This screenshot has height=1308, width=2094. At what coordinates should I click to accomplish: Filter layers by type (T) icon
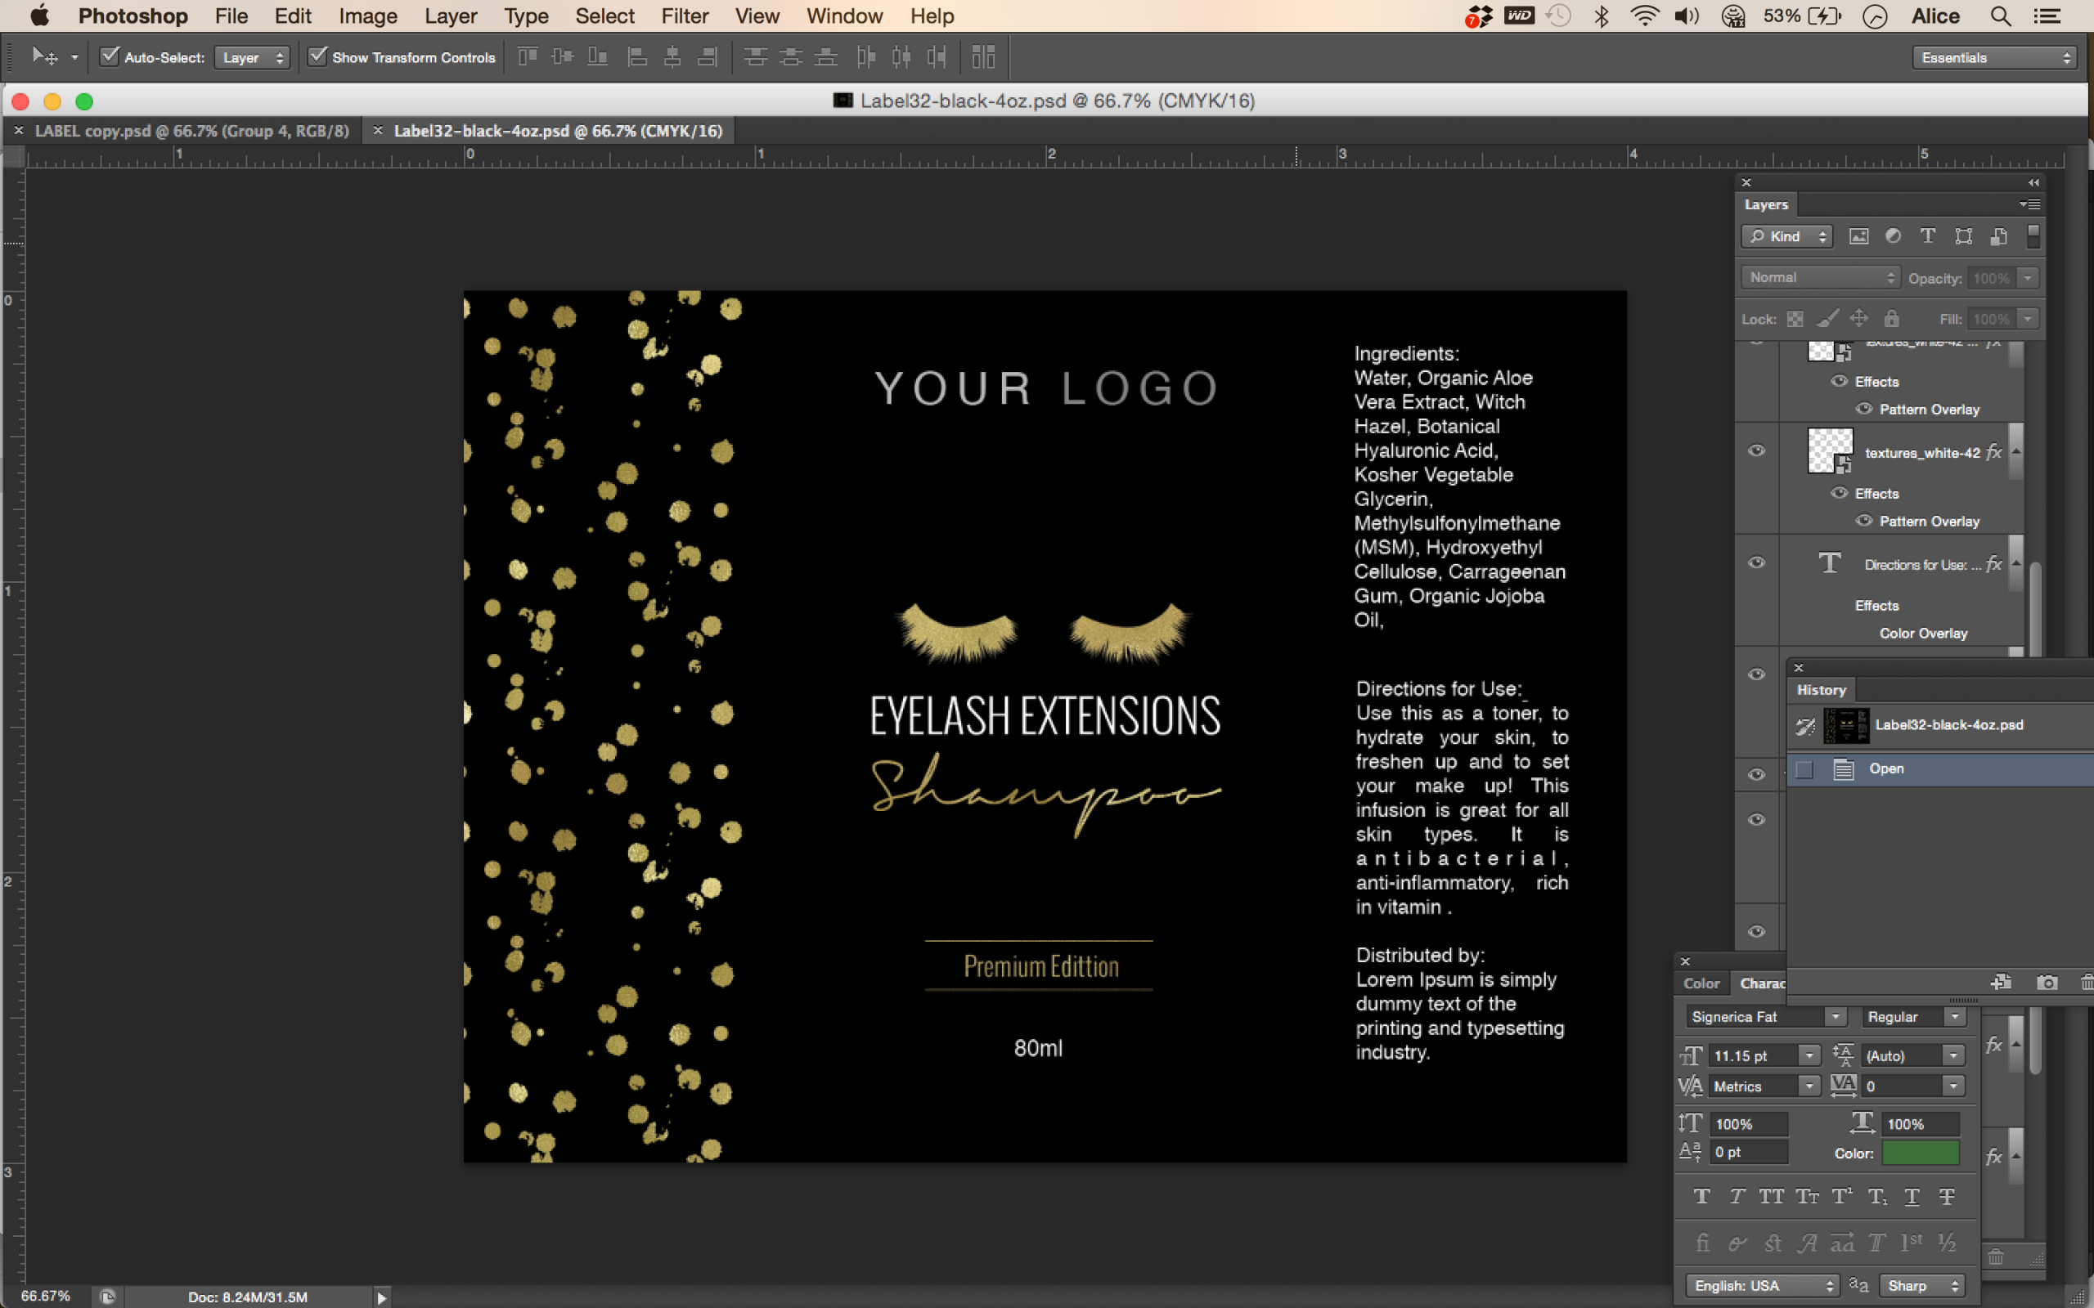pyautogui.click(x=1927, y=236)
